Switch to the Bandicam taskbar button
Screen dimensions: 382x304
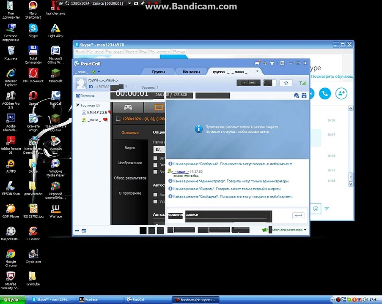tap(196, 300)
